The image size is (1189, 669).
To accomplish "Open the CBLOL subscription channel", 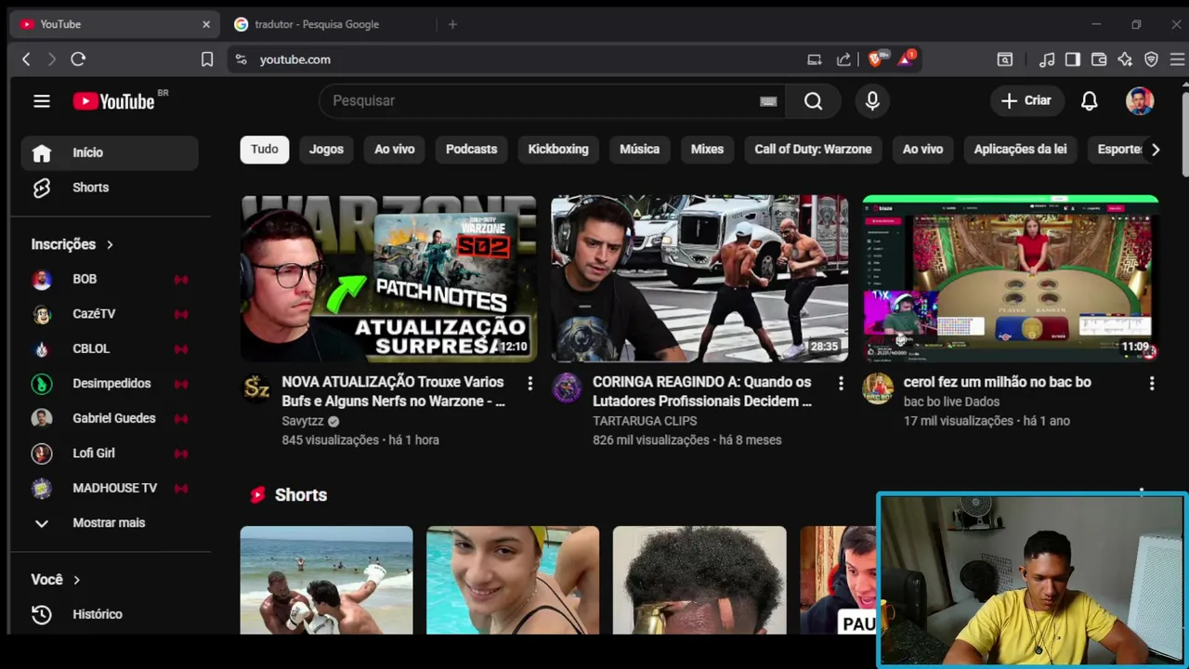I will click(110, 348).
